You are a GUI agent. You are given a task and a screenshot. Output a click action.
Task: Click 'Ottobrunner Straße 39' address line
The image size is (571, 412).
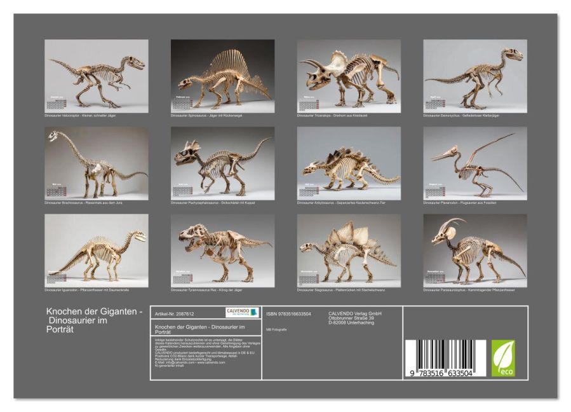pyautogui.click(x=351, y=318)
